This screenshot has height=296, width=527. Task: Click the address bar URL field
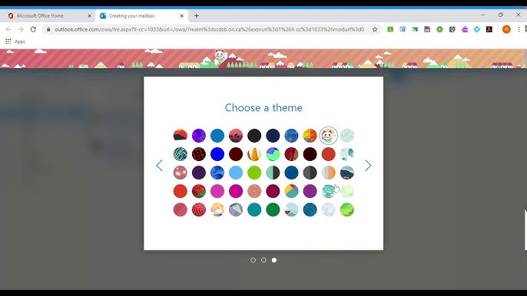pyautogui.click(x=209, y=30)
